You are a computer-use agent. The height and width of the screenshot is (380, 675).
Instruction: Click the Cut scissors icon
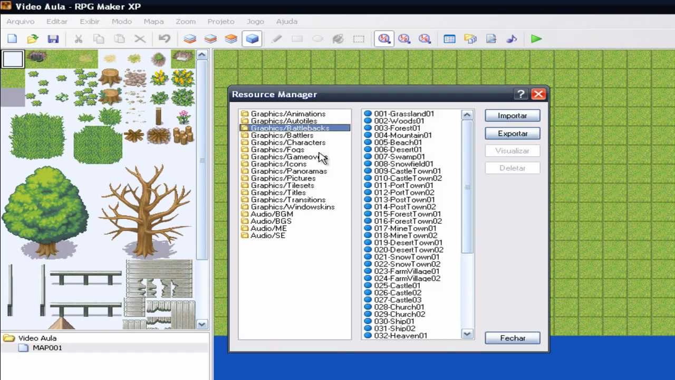coord(79,39)
